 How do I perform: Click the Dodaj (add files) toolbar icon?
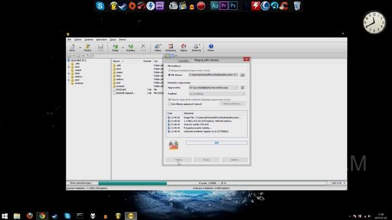pyautogui.click(x=115, y=48)
